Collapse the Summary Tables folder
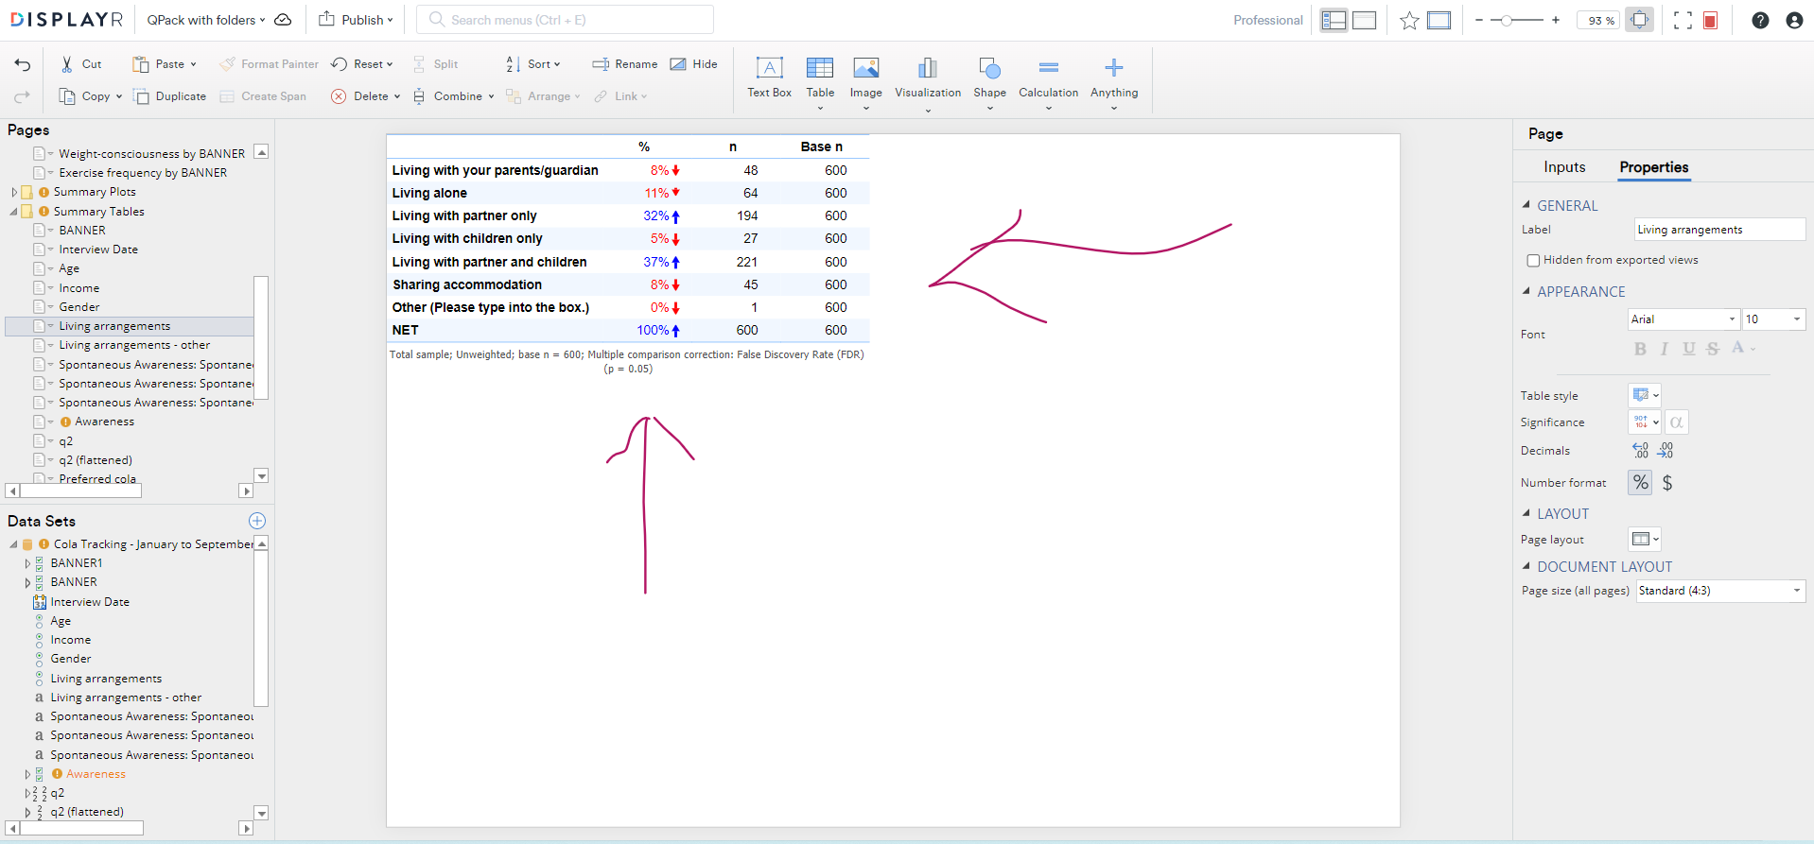1814x844 pixels. (x=14, y=212)
